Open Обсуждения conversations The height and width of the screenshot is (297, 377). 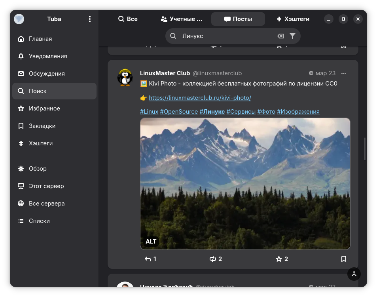pos(54,74)
